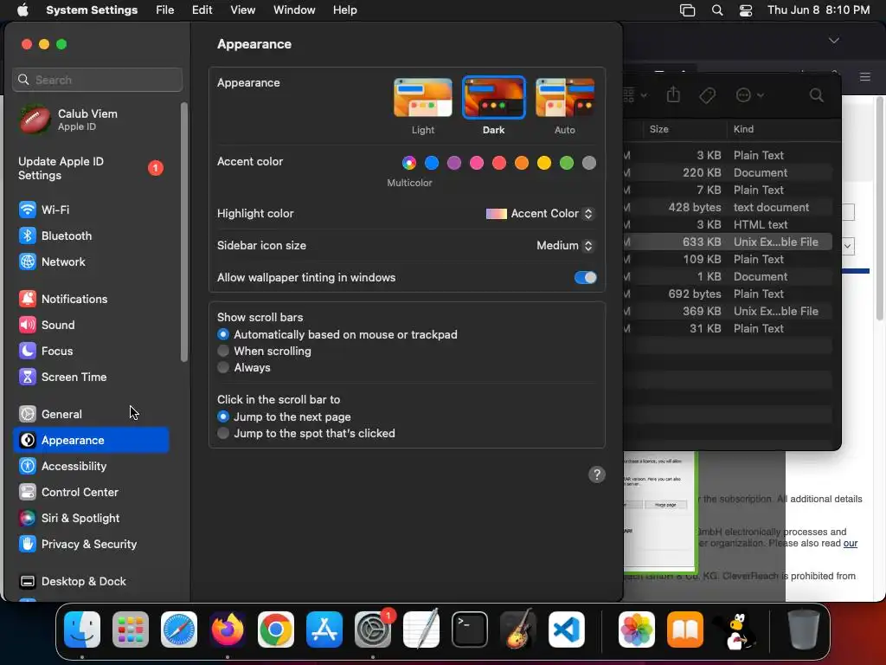Image resolution: width=886 pixels, height=665 pixels.
Task: Click search icon in Finder window
Action: (816, 95)
